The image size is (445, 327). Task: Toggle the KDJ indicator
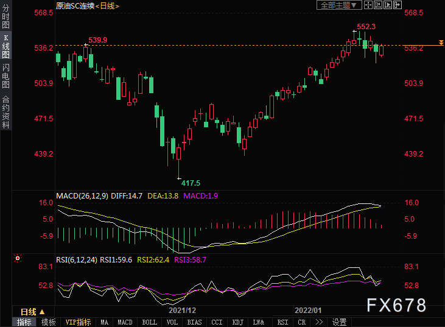click(x=239, y=322)
